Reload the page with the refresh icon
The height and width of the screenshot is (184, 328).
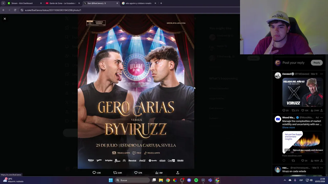coord(15,10)
